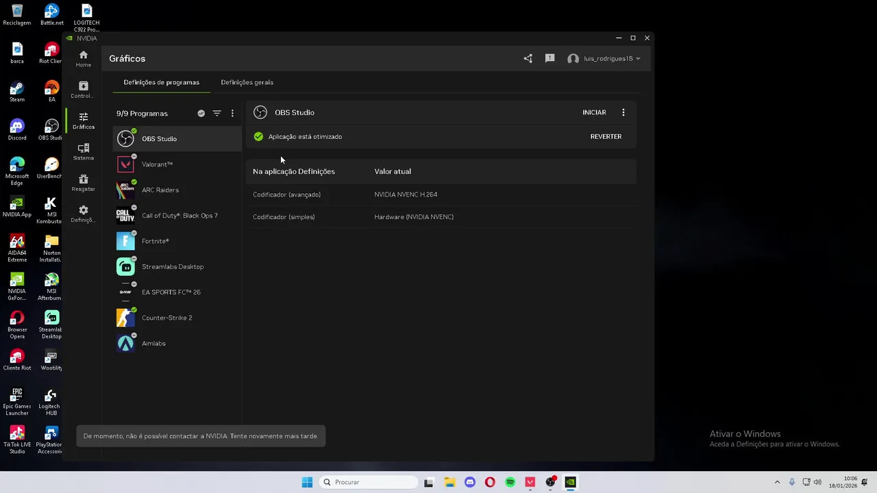Screen dimensions: 877x493
Task: Click the REVERTER button
Action: [606, 136]
